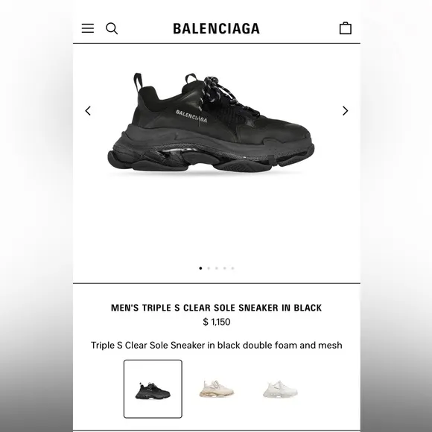Image resolution: width=432 pixels, height=432 pixels.
Task: Jump to fifth carousel pagination dot
Action: (232, 268)
